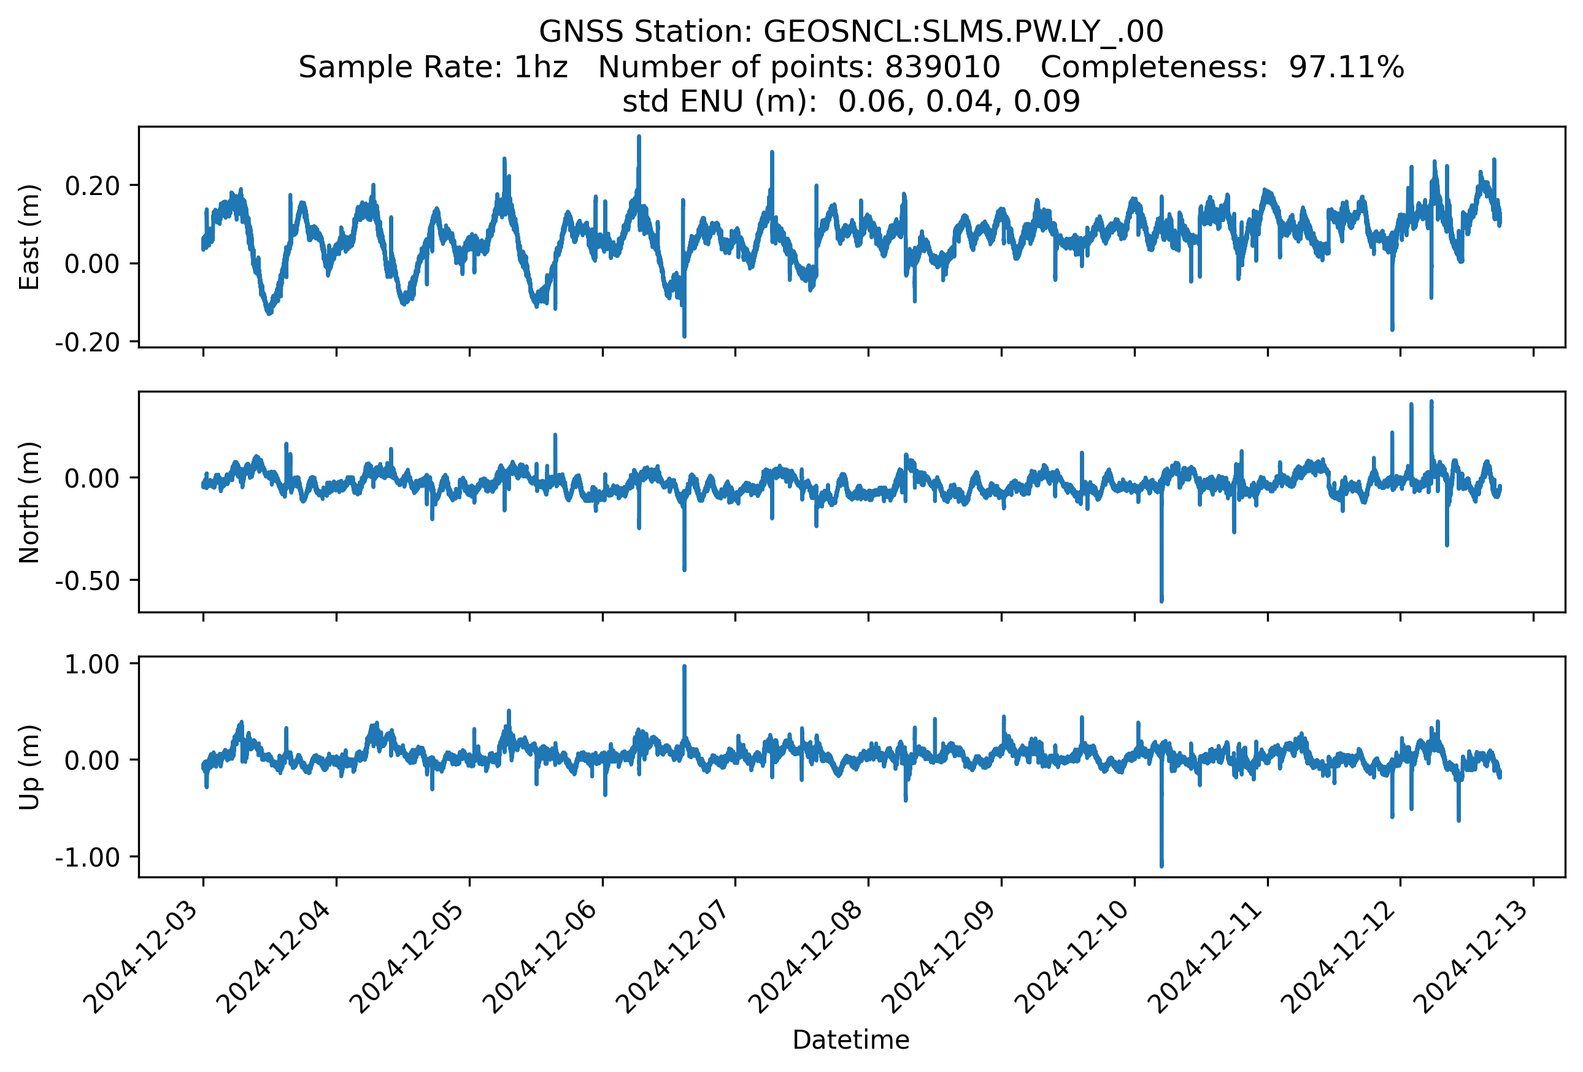The image size is (1583, 1072).
Task: Click 'Number of points: 839010' text
Action: coord(799,67)
